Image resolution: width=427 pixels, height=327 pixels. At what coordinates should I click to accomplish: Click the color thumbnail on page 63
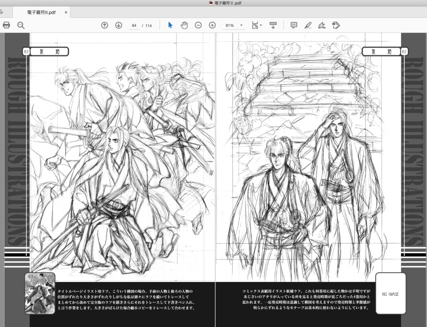(x=40, y=294)
